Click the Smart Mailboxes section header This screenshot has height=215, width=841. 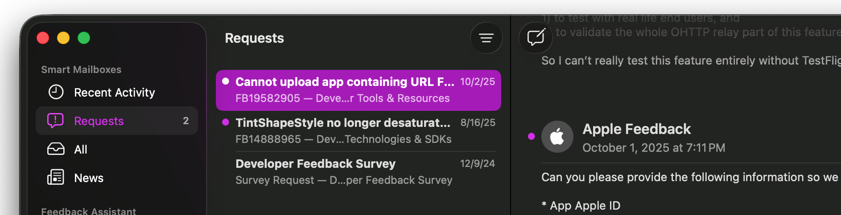[x=81, y=69]
